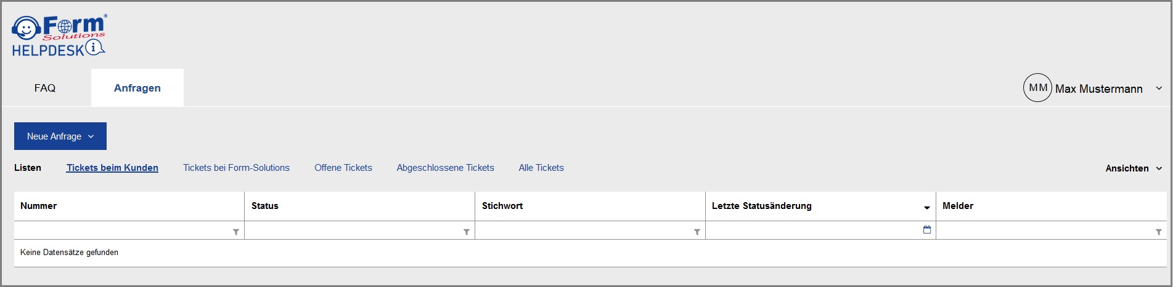Switch to the FAQ tab

pos(45,88)
